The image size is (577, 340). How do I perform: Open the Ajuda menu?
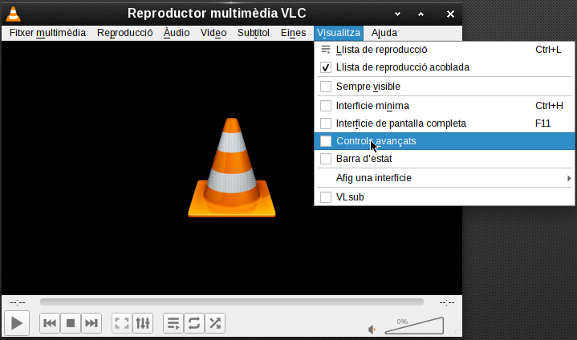pyautogui.click(x=384, y=33)
